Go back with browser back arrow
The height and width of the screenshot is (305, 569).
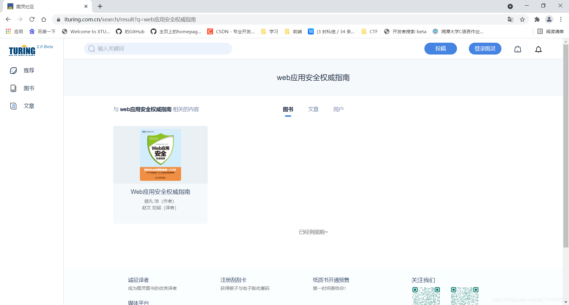pyautogui.click(x=8, y=19)
